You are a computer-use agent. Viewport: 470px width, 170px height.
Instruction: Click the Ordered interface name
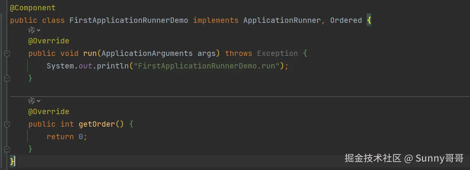point(346,20)
